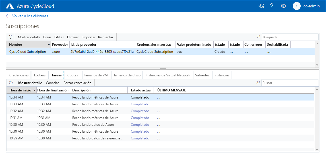This screenshot has height=159, width=326.
Task: Click the magnifier icon beside Búsqueda
Action: click(258, 37)
